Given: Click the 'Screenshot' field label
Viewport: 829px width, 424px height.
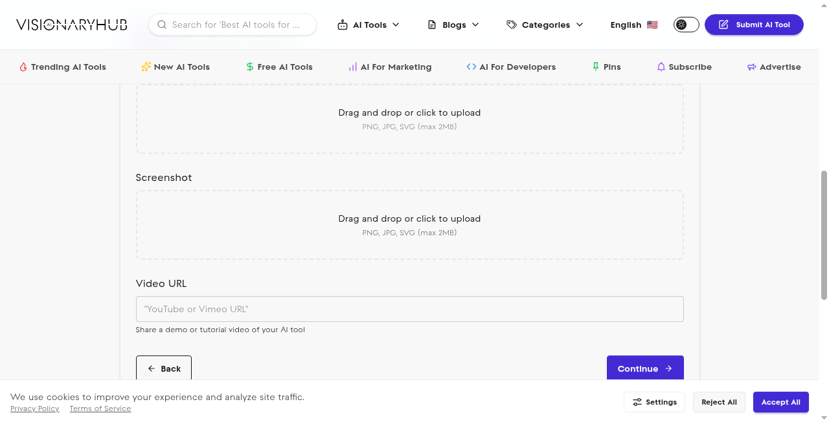Looking at the screenshot, I should (x=164, y=178).
